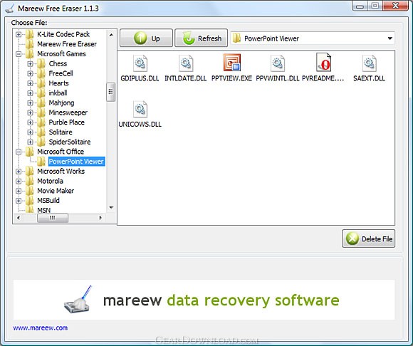Click the Mareew data recovery banner
The width and height of the screenshot is (413, 346).
pos(204,300)
